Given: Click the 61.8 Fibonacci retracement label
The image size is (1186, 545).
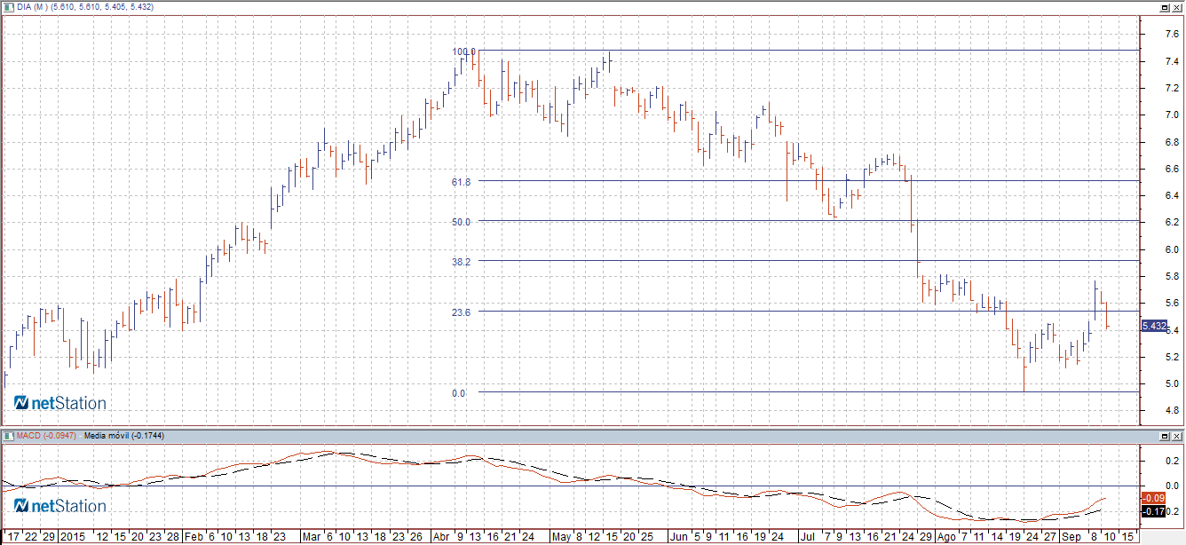Looking at the screenshot, I should [x=461, y=182].
